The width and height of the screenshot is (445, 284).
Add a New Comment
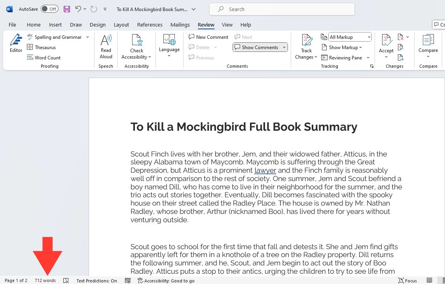(208, 37)
